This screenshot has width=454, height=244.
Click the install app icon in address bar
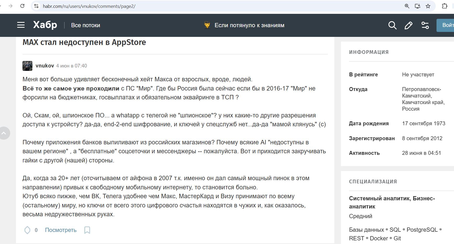point(417,6)
